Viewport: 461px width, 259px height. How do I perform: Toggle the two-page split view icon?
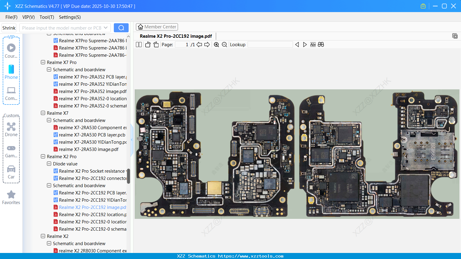139,45
